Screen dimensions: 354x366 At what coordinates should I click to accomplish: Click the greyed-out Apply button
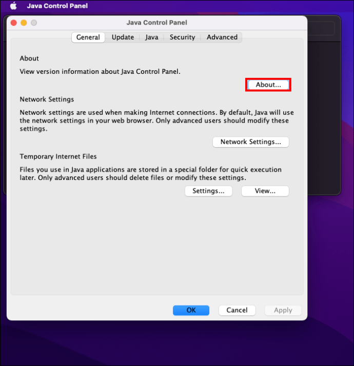click(283, 310)
